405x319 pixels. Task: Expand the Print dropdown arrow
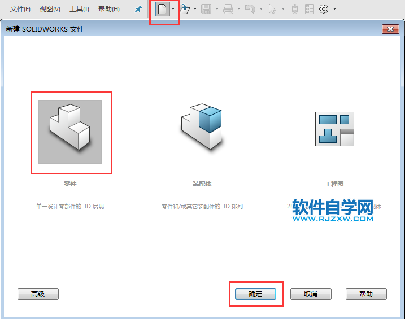pos(239,9)
